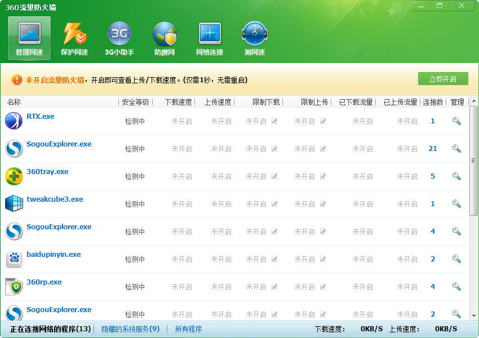Open manage wrench for 360tray.exe
479x338 pixels.
(x=456, y=176)
